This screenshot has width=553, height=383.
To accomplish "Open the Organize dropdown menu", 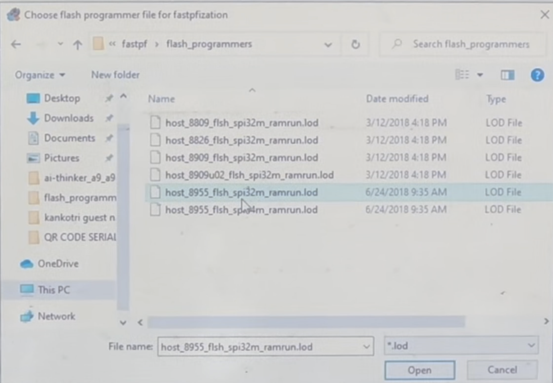I will 40,75.
